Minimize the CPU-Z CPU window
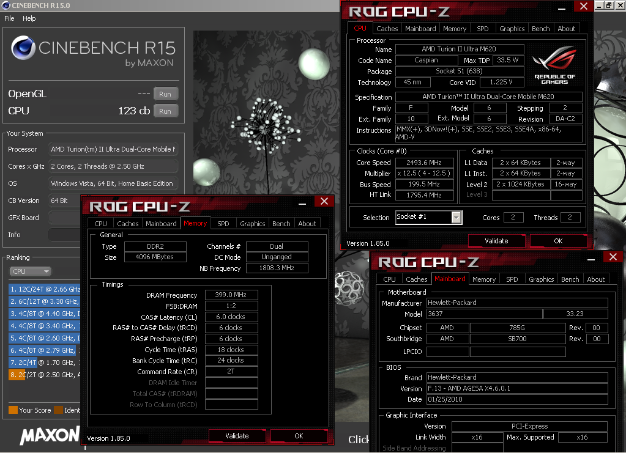626x453 pixels. (562, 7)
